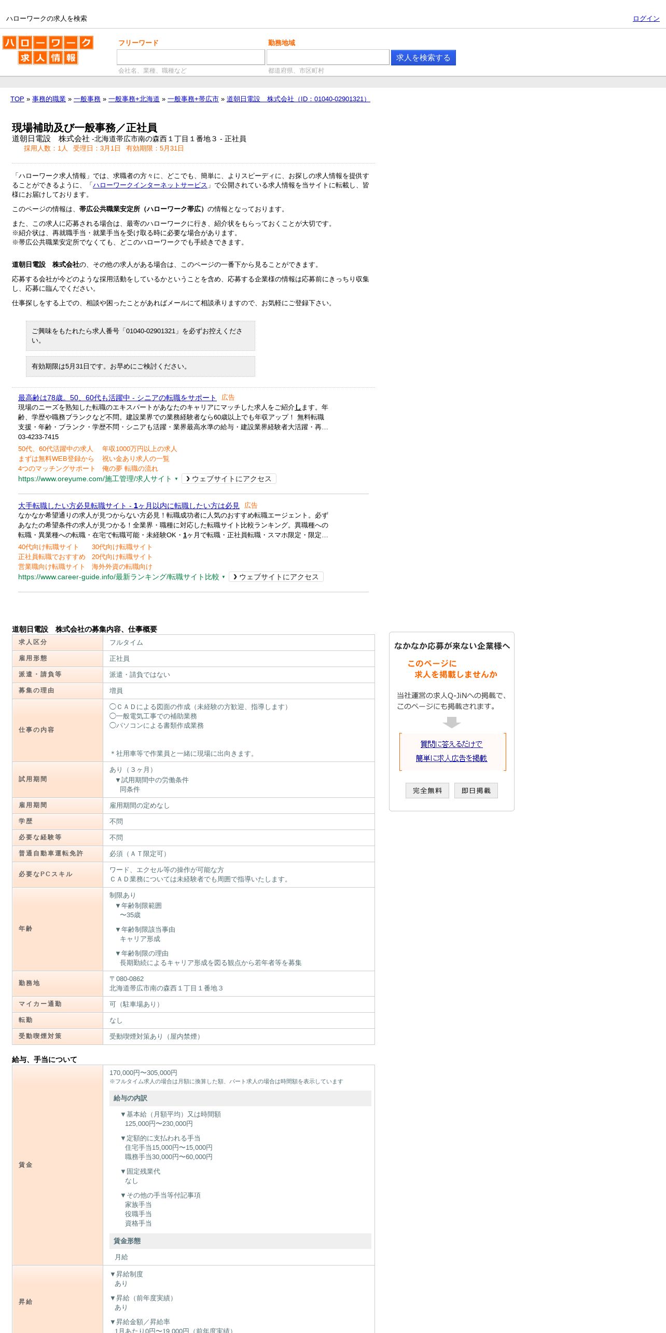
Task: Click the 170,000円〜305,000円 salary text
Action: click(x=143, y=1073)
